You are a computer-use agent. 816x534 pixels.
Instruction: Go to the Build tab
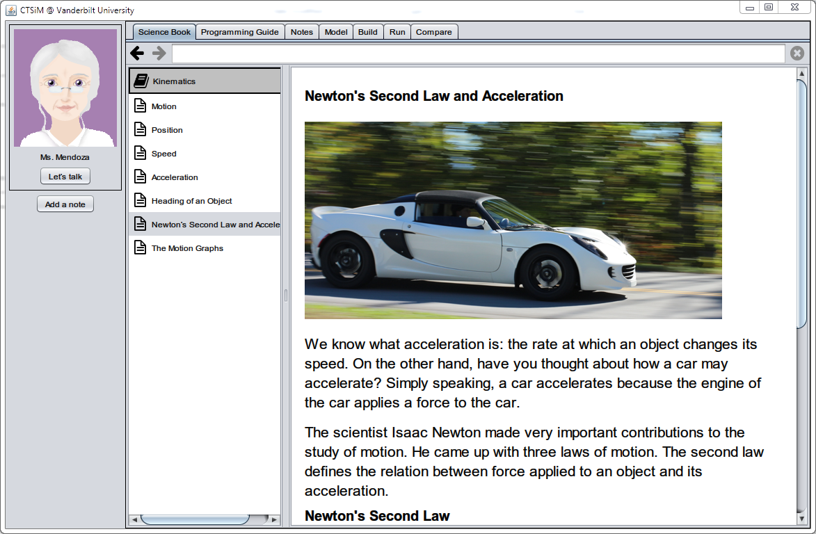click(x=368, y=32)
